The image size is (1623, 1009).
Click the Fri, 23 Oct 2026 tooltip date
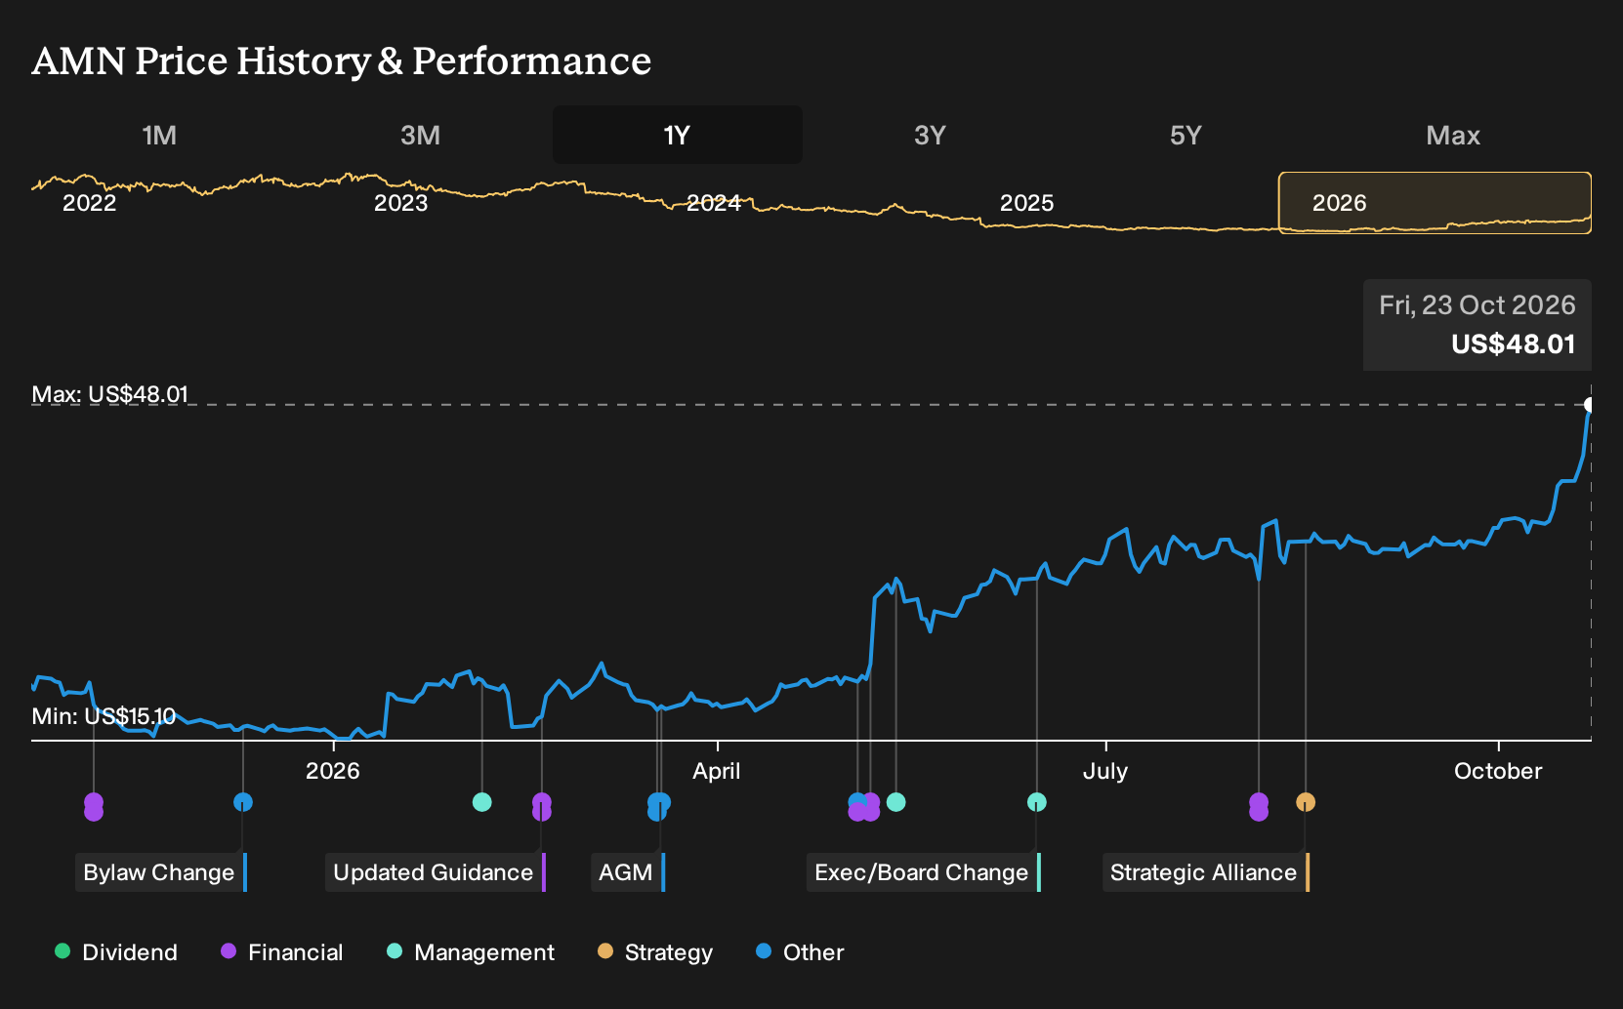[1477, 305]
